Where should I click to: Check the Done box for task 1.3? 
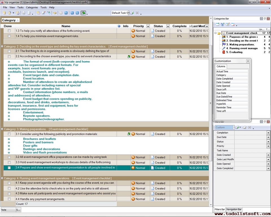click(x=9, y=31)
